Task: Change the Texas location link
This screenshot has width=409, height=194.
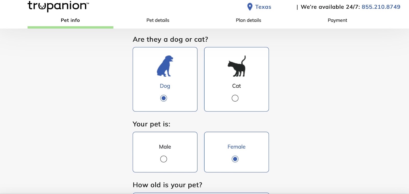Action: coord(263,7)
